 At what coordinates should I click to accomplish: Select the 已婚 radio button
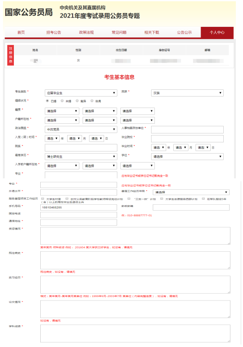47,101
